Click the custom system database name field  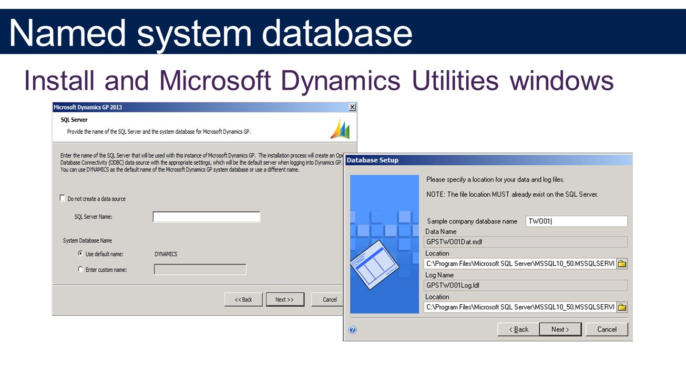[x=200, y=270]
